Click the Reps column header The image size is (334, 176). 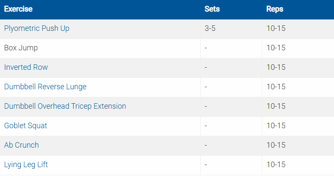[275, 9]
